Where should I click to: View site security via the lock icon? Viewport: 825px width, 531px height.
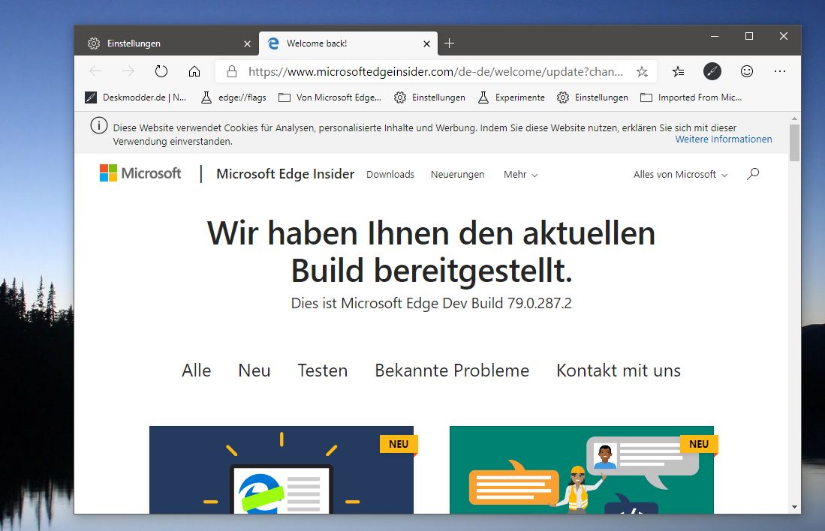pos(232,71)
